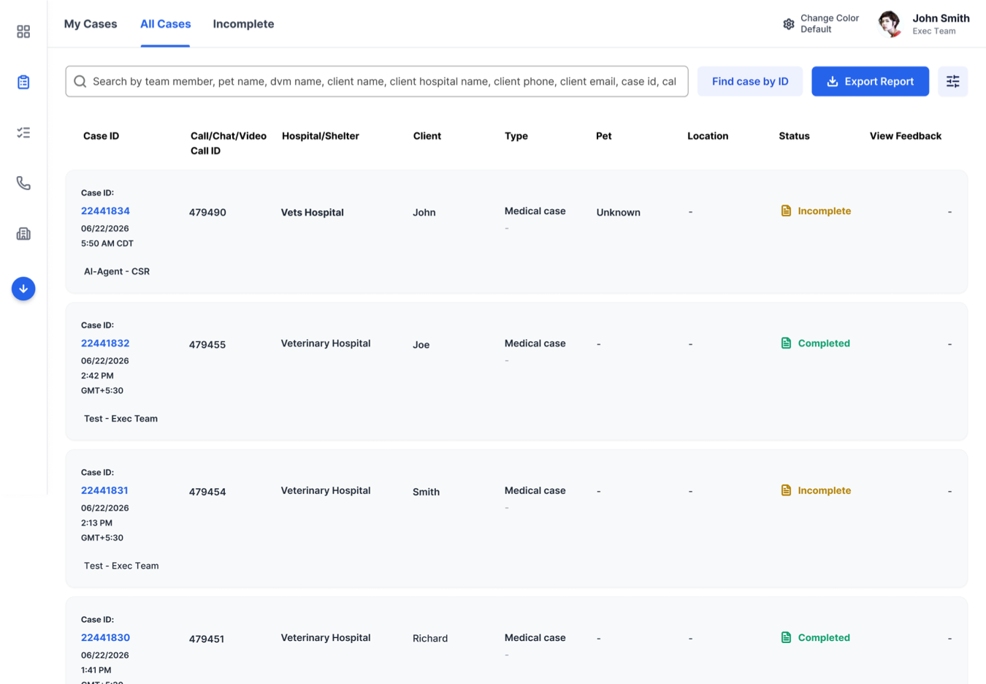Click the status document icon for case 22441831
Image resolution: width=986 pixels, height=684 pixels.
coord(786,490)
